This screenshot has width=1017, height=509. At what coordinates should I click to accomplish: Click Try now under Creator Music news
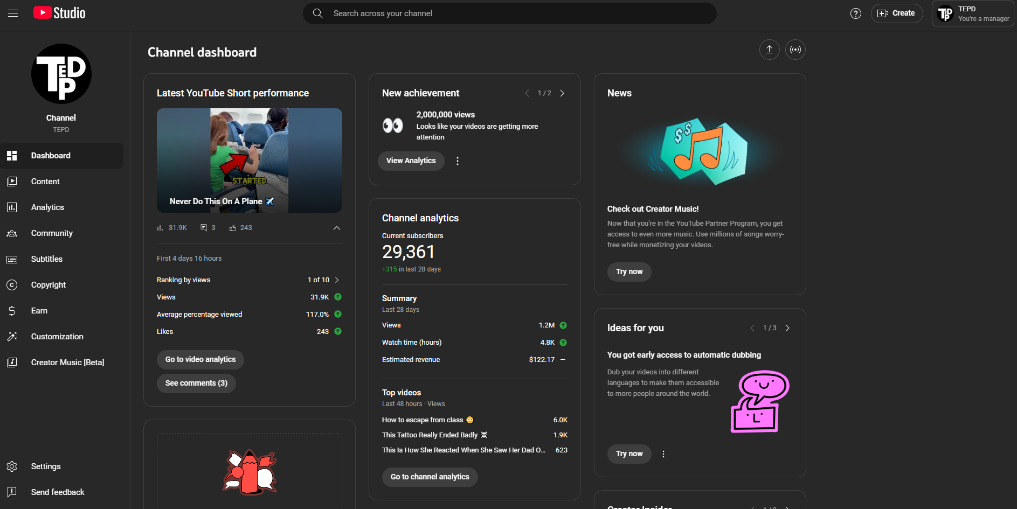point(629,272)
